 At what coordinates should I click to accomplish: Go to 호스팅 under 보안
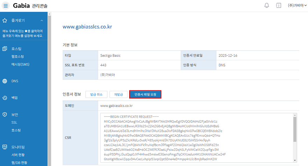[x=16, y=130]
